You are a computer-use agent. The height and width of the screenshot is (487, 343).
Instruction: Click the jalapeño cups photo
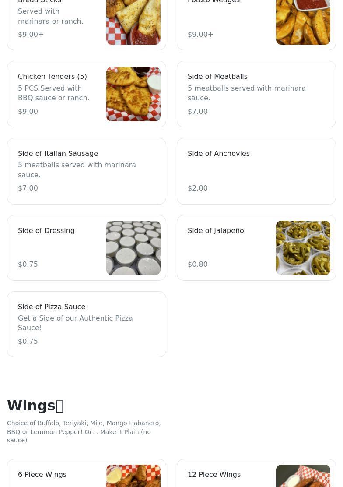tap(303, 248)
